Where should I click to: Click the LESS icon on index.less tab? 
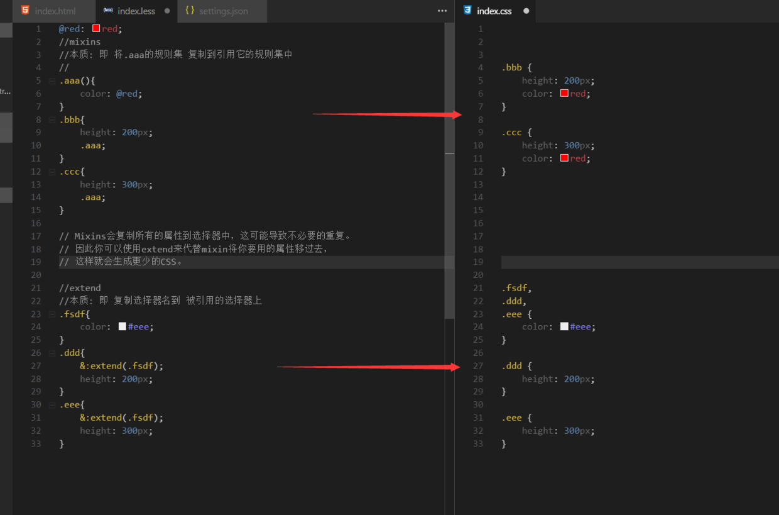[x=107, y=10]
